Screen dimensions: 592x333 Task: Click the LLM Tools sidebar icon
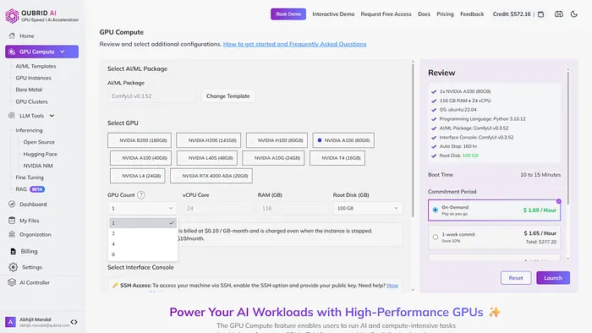[x=12, y=116]
